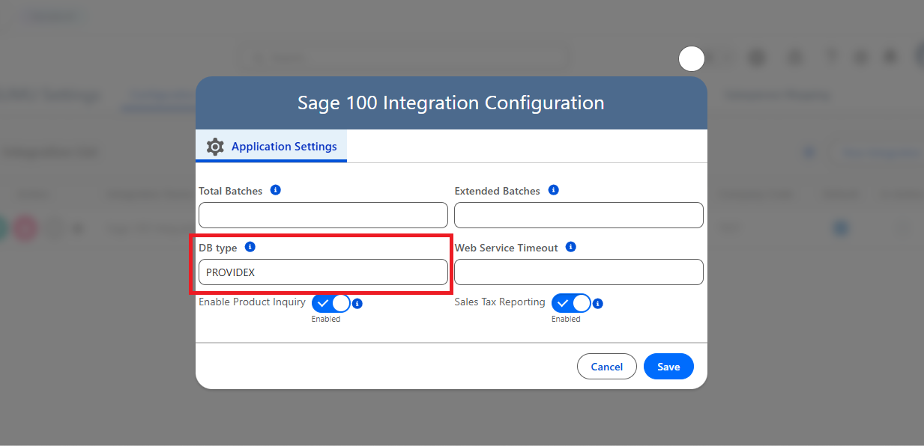
Task: Show the Web Service Timeout info tooltip icon
Action: pos(571,247)
